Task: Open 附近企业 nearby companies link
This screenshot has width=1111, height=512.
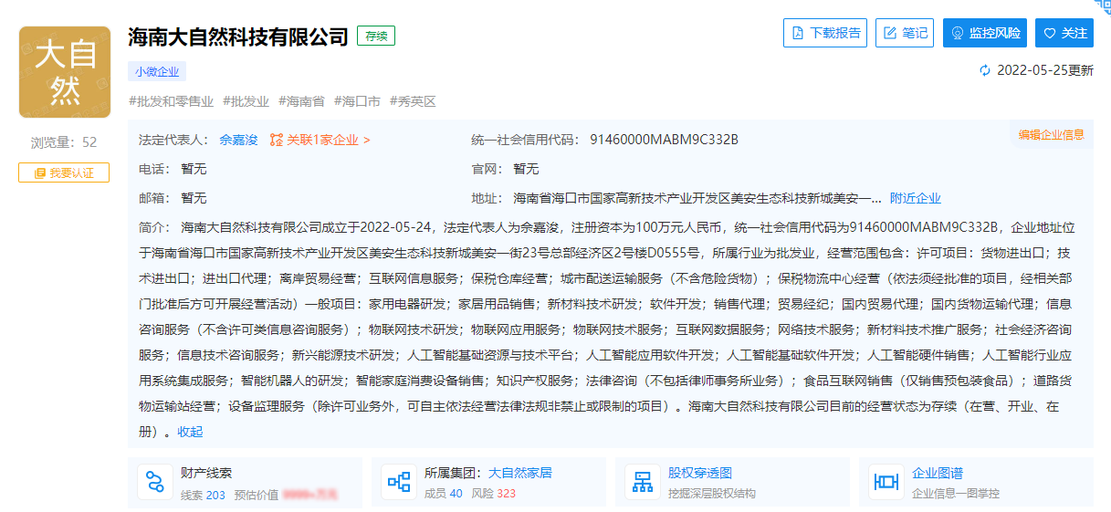Action: click(916, 198)
